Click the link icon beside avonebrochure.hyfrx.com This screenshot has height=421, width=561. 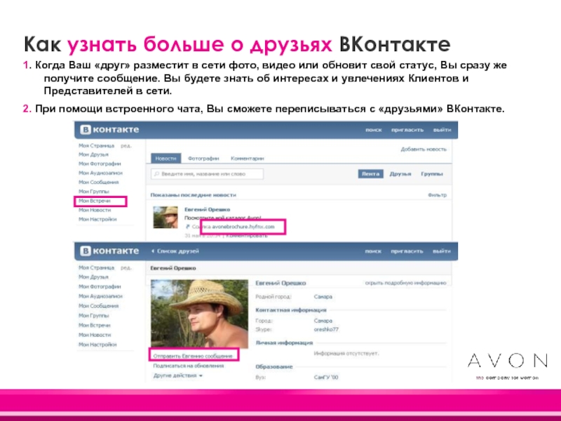tap(187, 227)
